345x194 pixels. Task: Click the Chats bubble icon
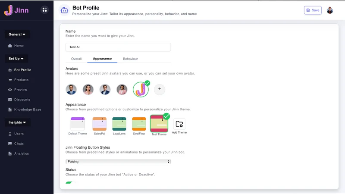(10, 144)
